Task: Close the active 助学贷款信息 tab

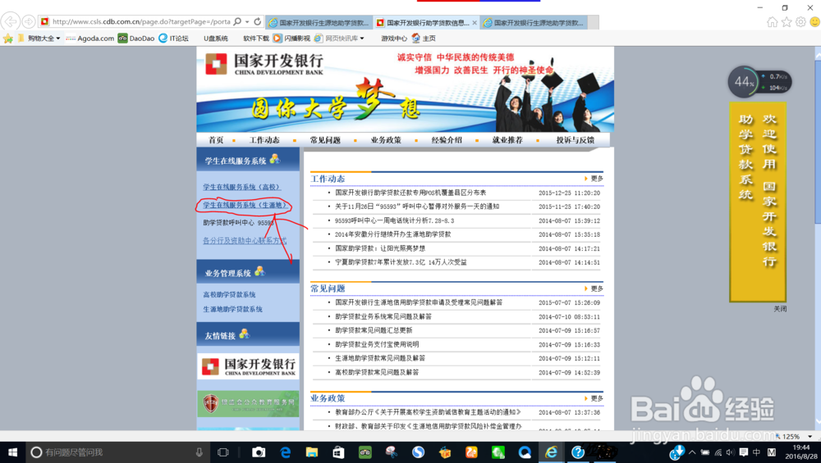Action: point(475,22)
